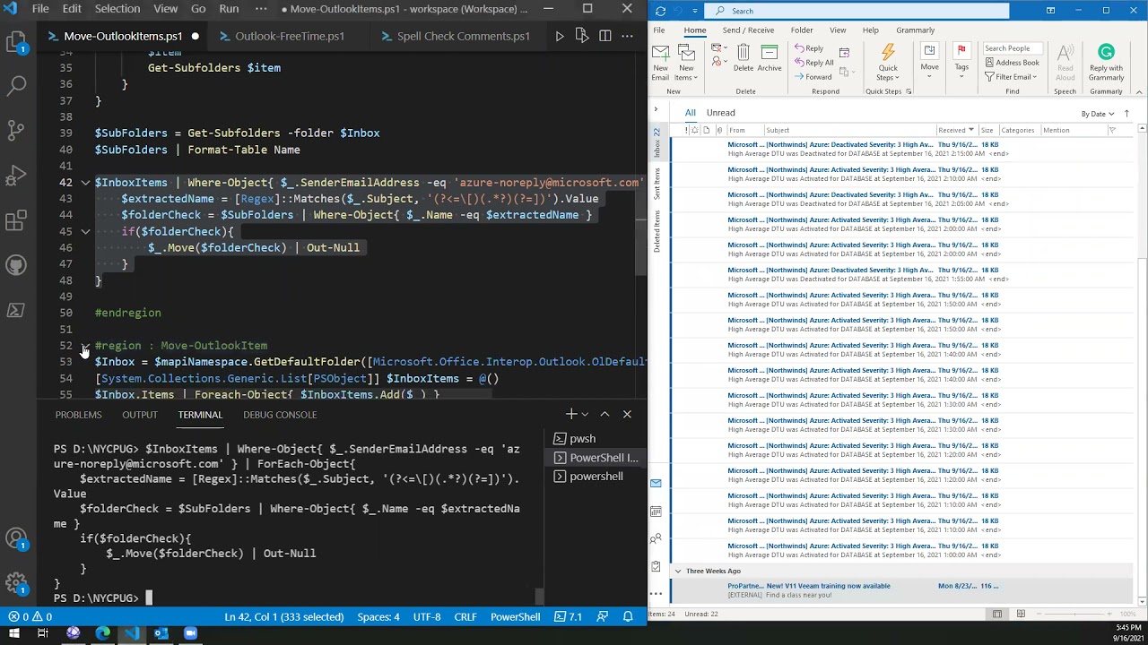Click the feedback icon in status bar
1148x645 pixels.
[604, 616]
